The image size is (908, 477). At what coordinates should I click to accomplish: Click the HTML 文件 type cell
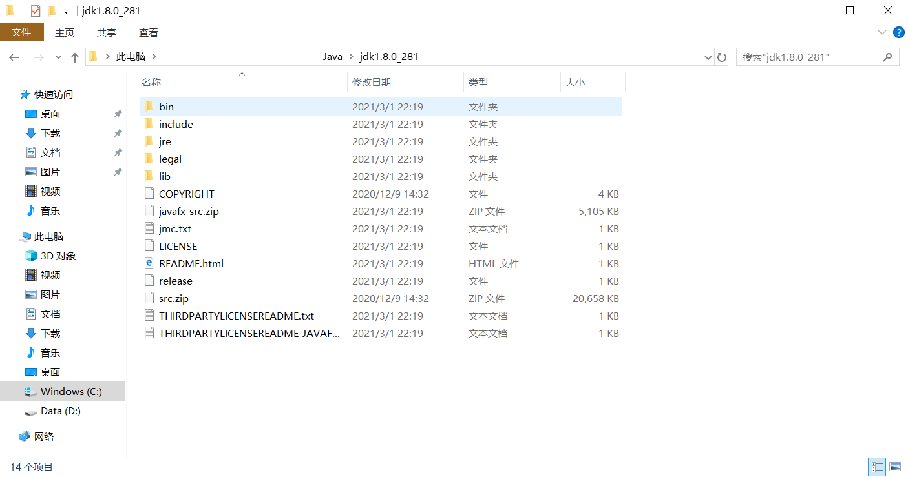point(494,264)
